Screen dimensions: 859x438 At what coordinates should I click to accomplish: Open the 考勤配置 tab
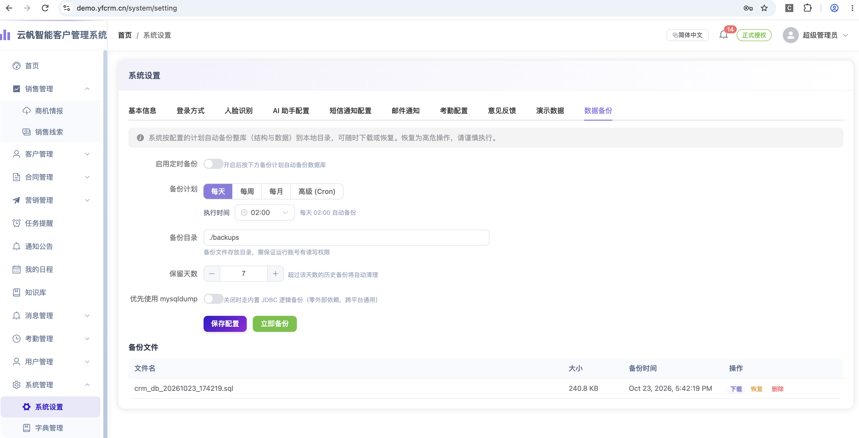pos(454,111)
